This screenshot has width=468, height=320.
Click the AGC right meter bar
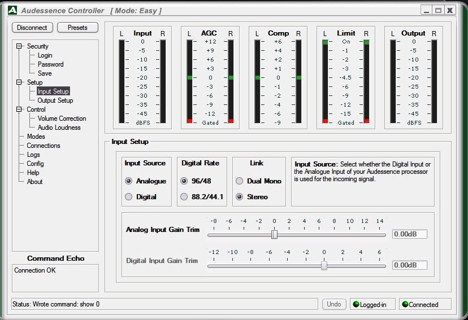(x=231, y=81)
